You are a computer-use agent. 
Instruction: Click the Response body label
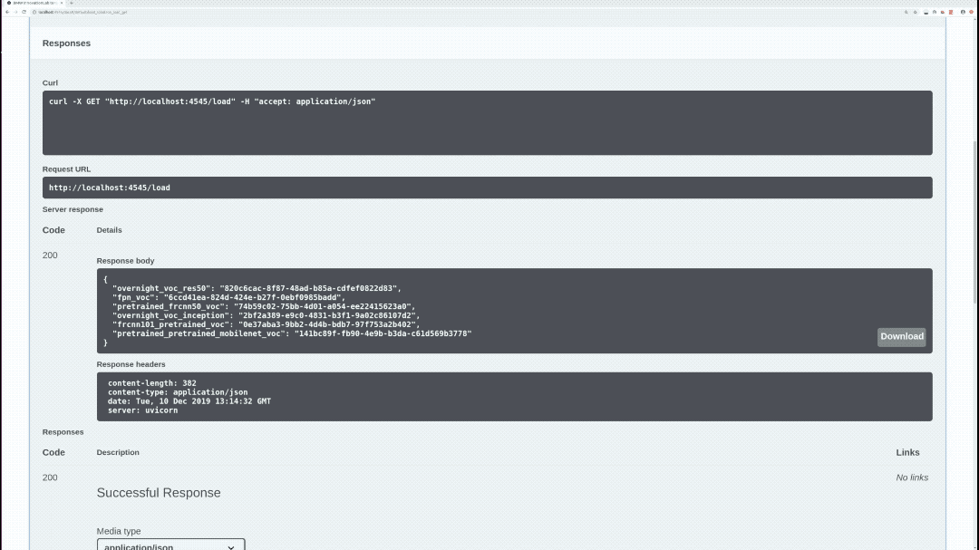tap(125, 261)
